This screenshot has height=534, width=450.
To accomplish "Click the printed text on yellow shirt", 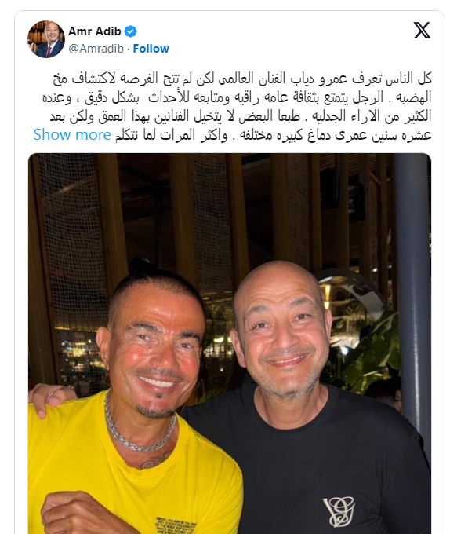I will pyautogui.click(x=176, y=525).
